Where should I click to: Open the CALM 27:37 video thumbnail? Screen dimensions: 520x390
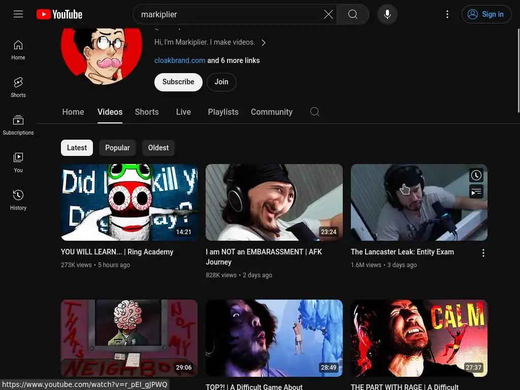pos(419,338)
